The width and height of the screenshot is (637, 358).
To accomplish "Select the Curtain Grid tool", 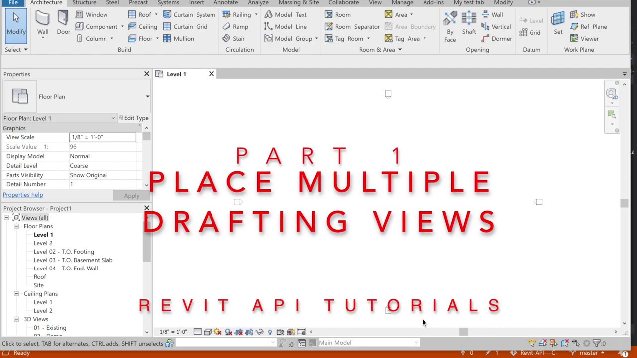I will [185, 27].
